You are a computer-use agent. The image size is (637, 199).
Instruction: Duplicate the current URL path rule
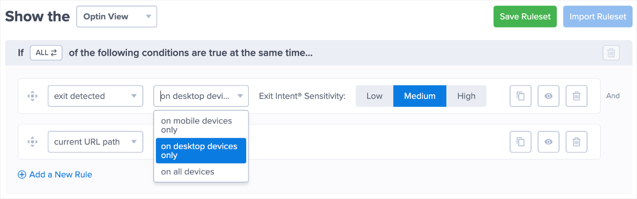520,142
